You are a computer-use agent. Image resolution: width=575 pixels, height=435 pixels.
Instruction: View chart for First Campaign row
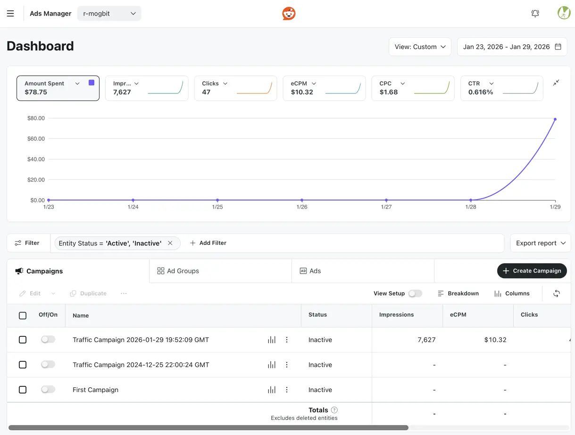point(272,390)
